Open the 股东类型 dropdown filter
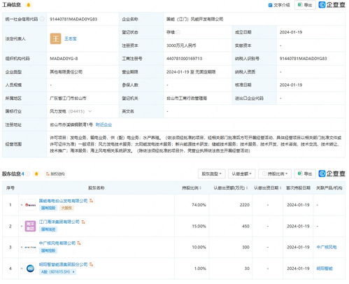The image size is (349, 284). [211, 173]
